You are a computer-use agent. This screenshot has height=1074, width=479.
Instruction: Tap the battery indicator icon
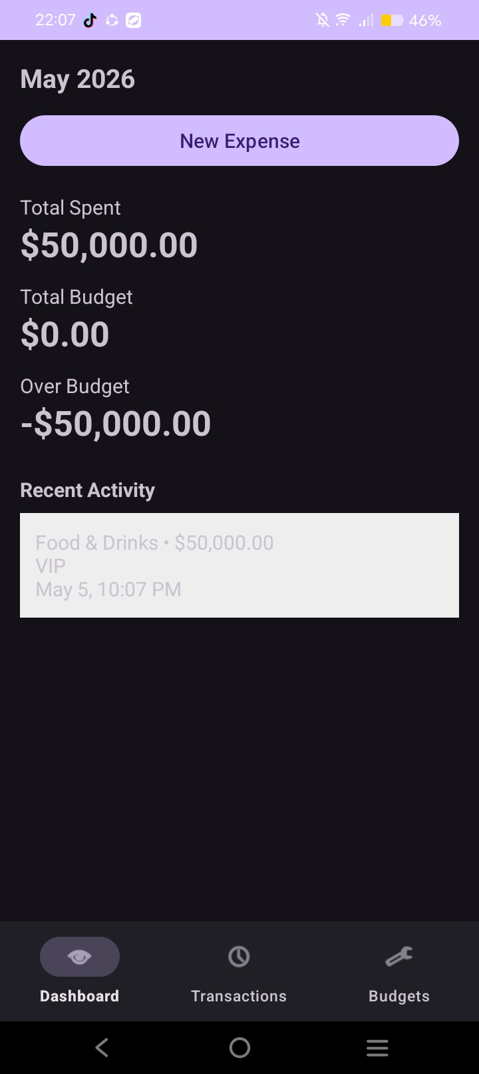point(392,21)
